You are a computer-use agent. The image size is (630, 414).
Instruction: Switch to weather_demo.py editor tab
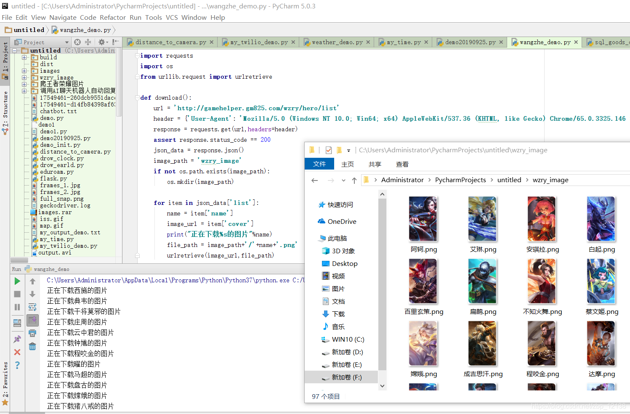tap(337, 42)
